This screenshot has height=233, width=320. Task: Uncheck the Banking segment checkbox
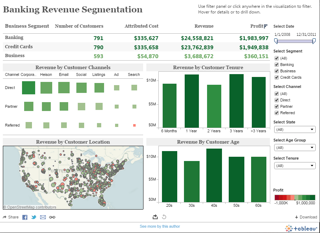coord(277,65)
